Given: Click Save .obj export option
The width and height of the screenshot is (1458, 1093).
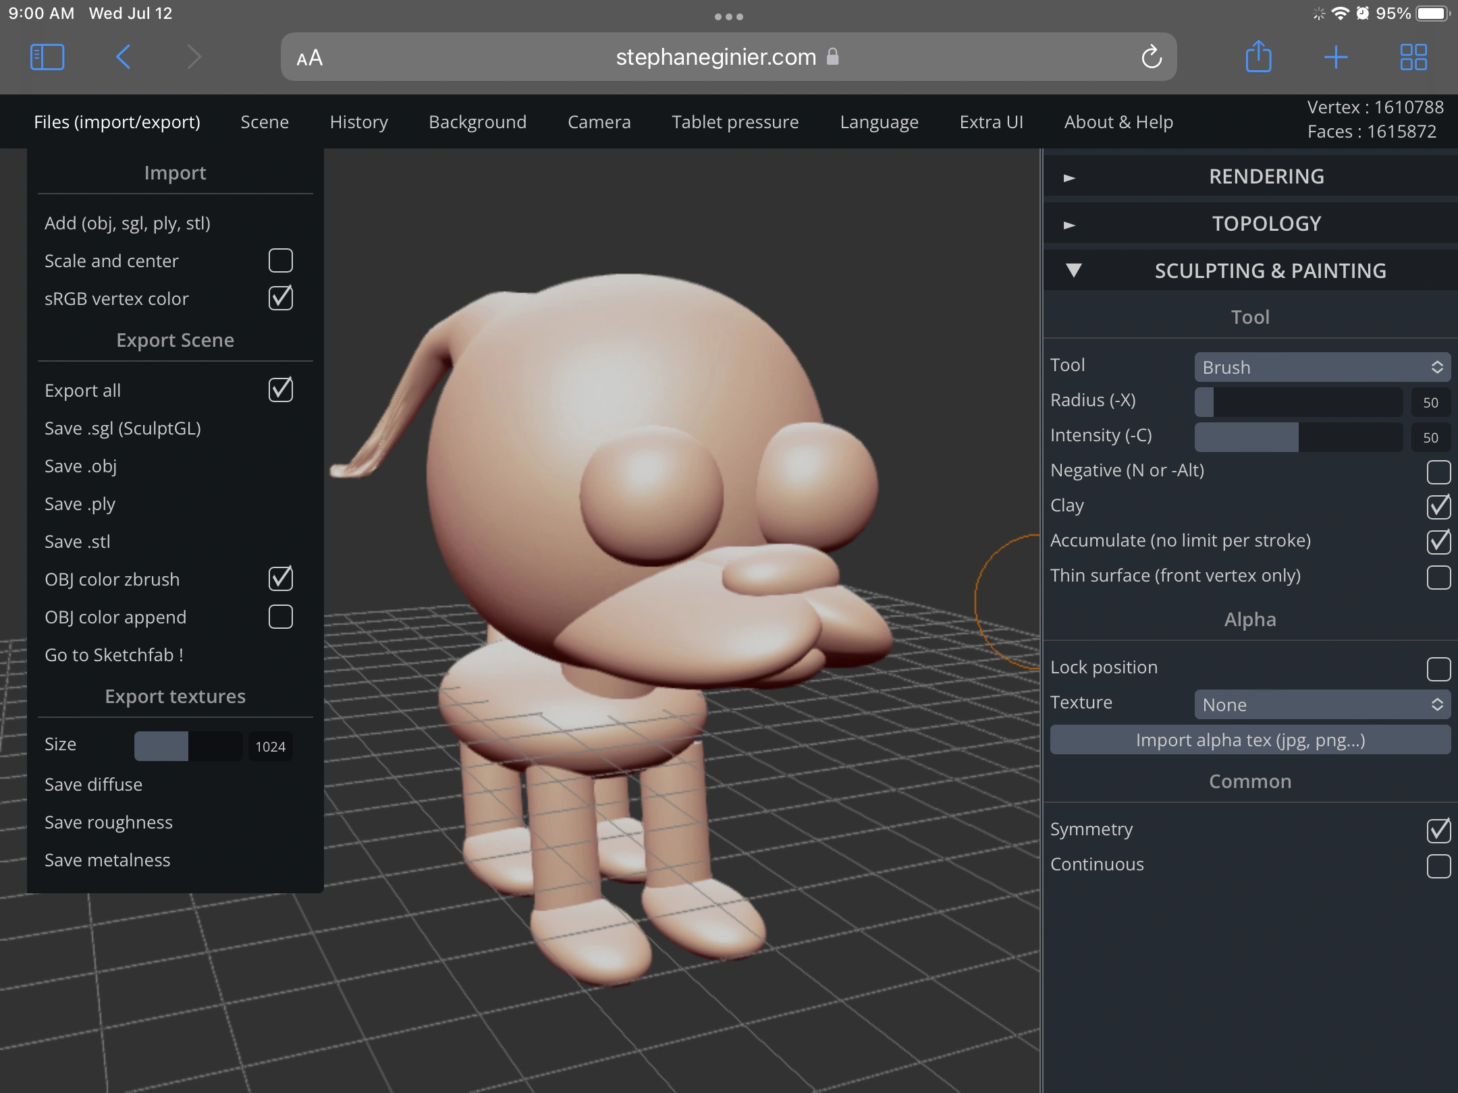Looking at the screenshot, I should click(x=81, y=466).
